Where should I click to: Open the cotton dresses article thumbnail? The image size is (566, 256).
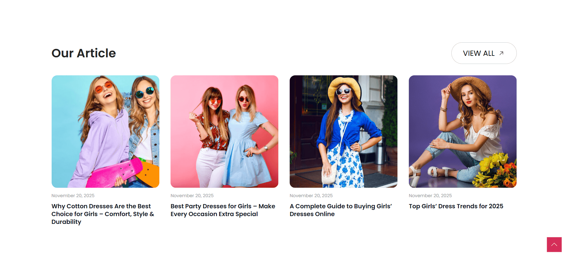click(105, 131)
